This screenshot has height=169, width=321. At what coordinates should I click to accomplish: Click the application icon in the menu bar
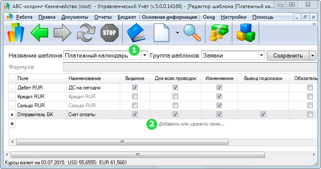pyautogui.click(x=10, y=17)
